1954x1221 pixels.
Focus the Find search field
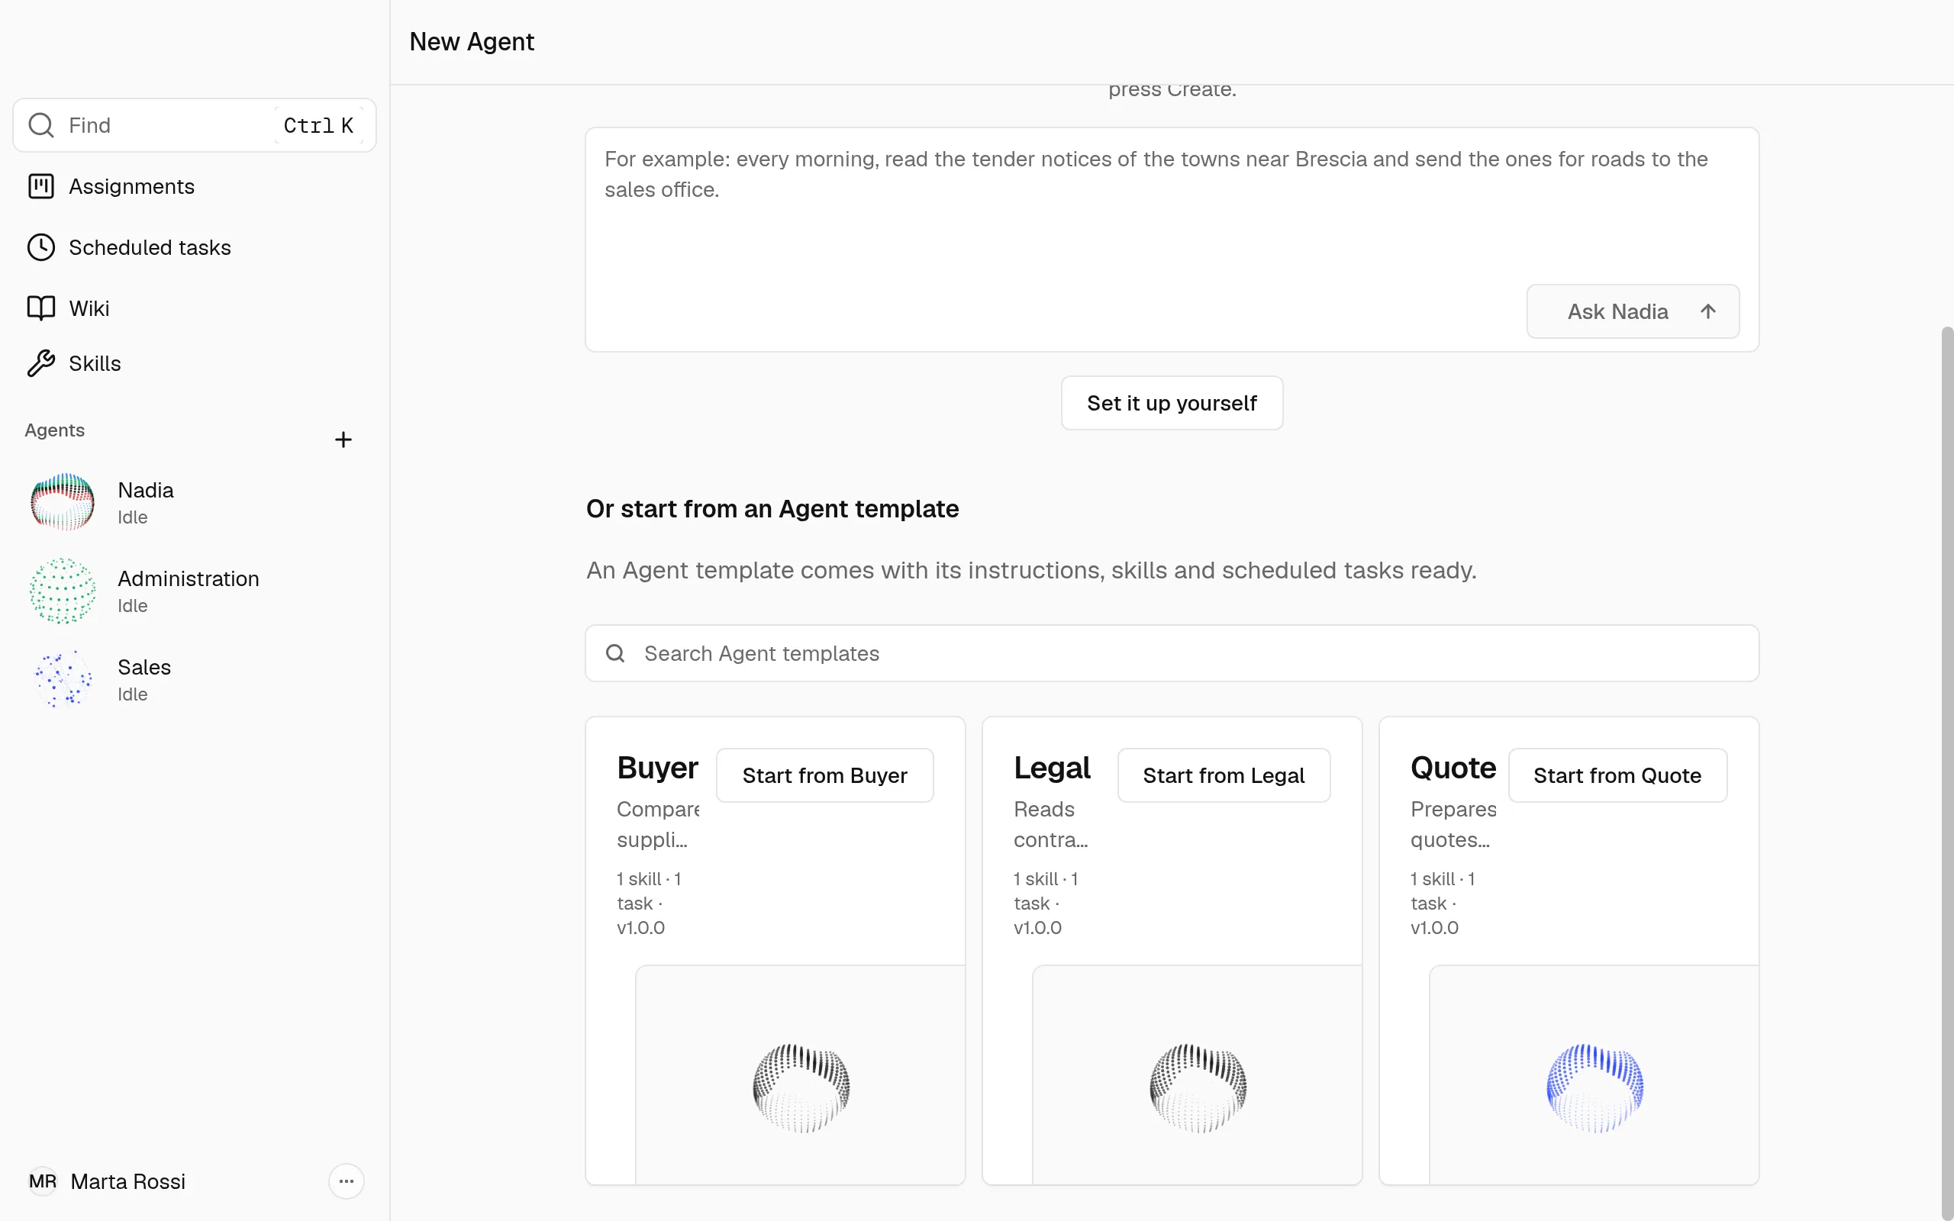(194, 125)
